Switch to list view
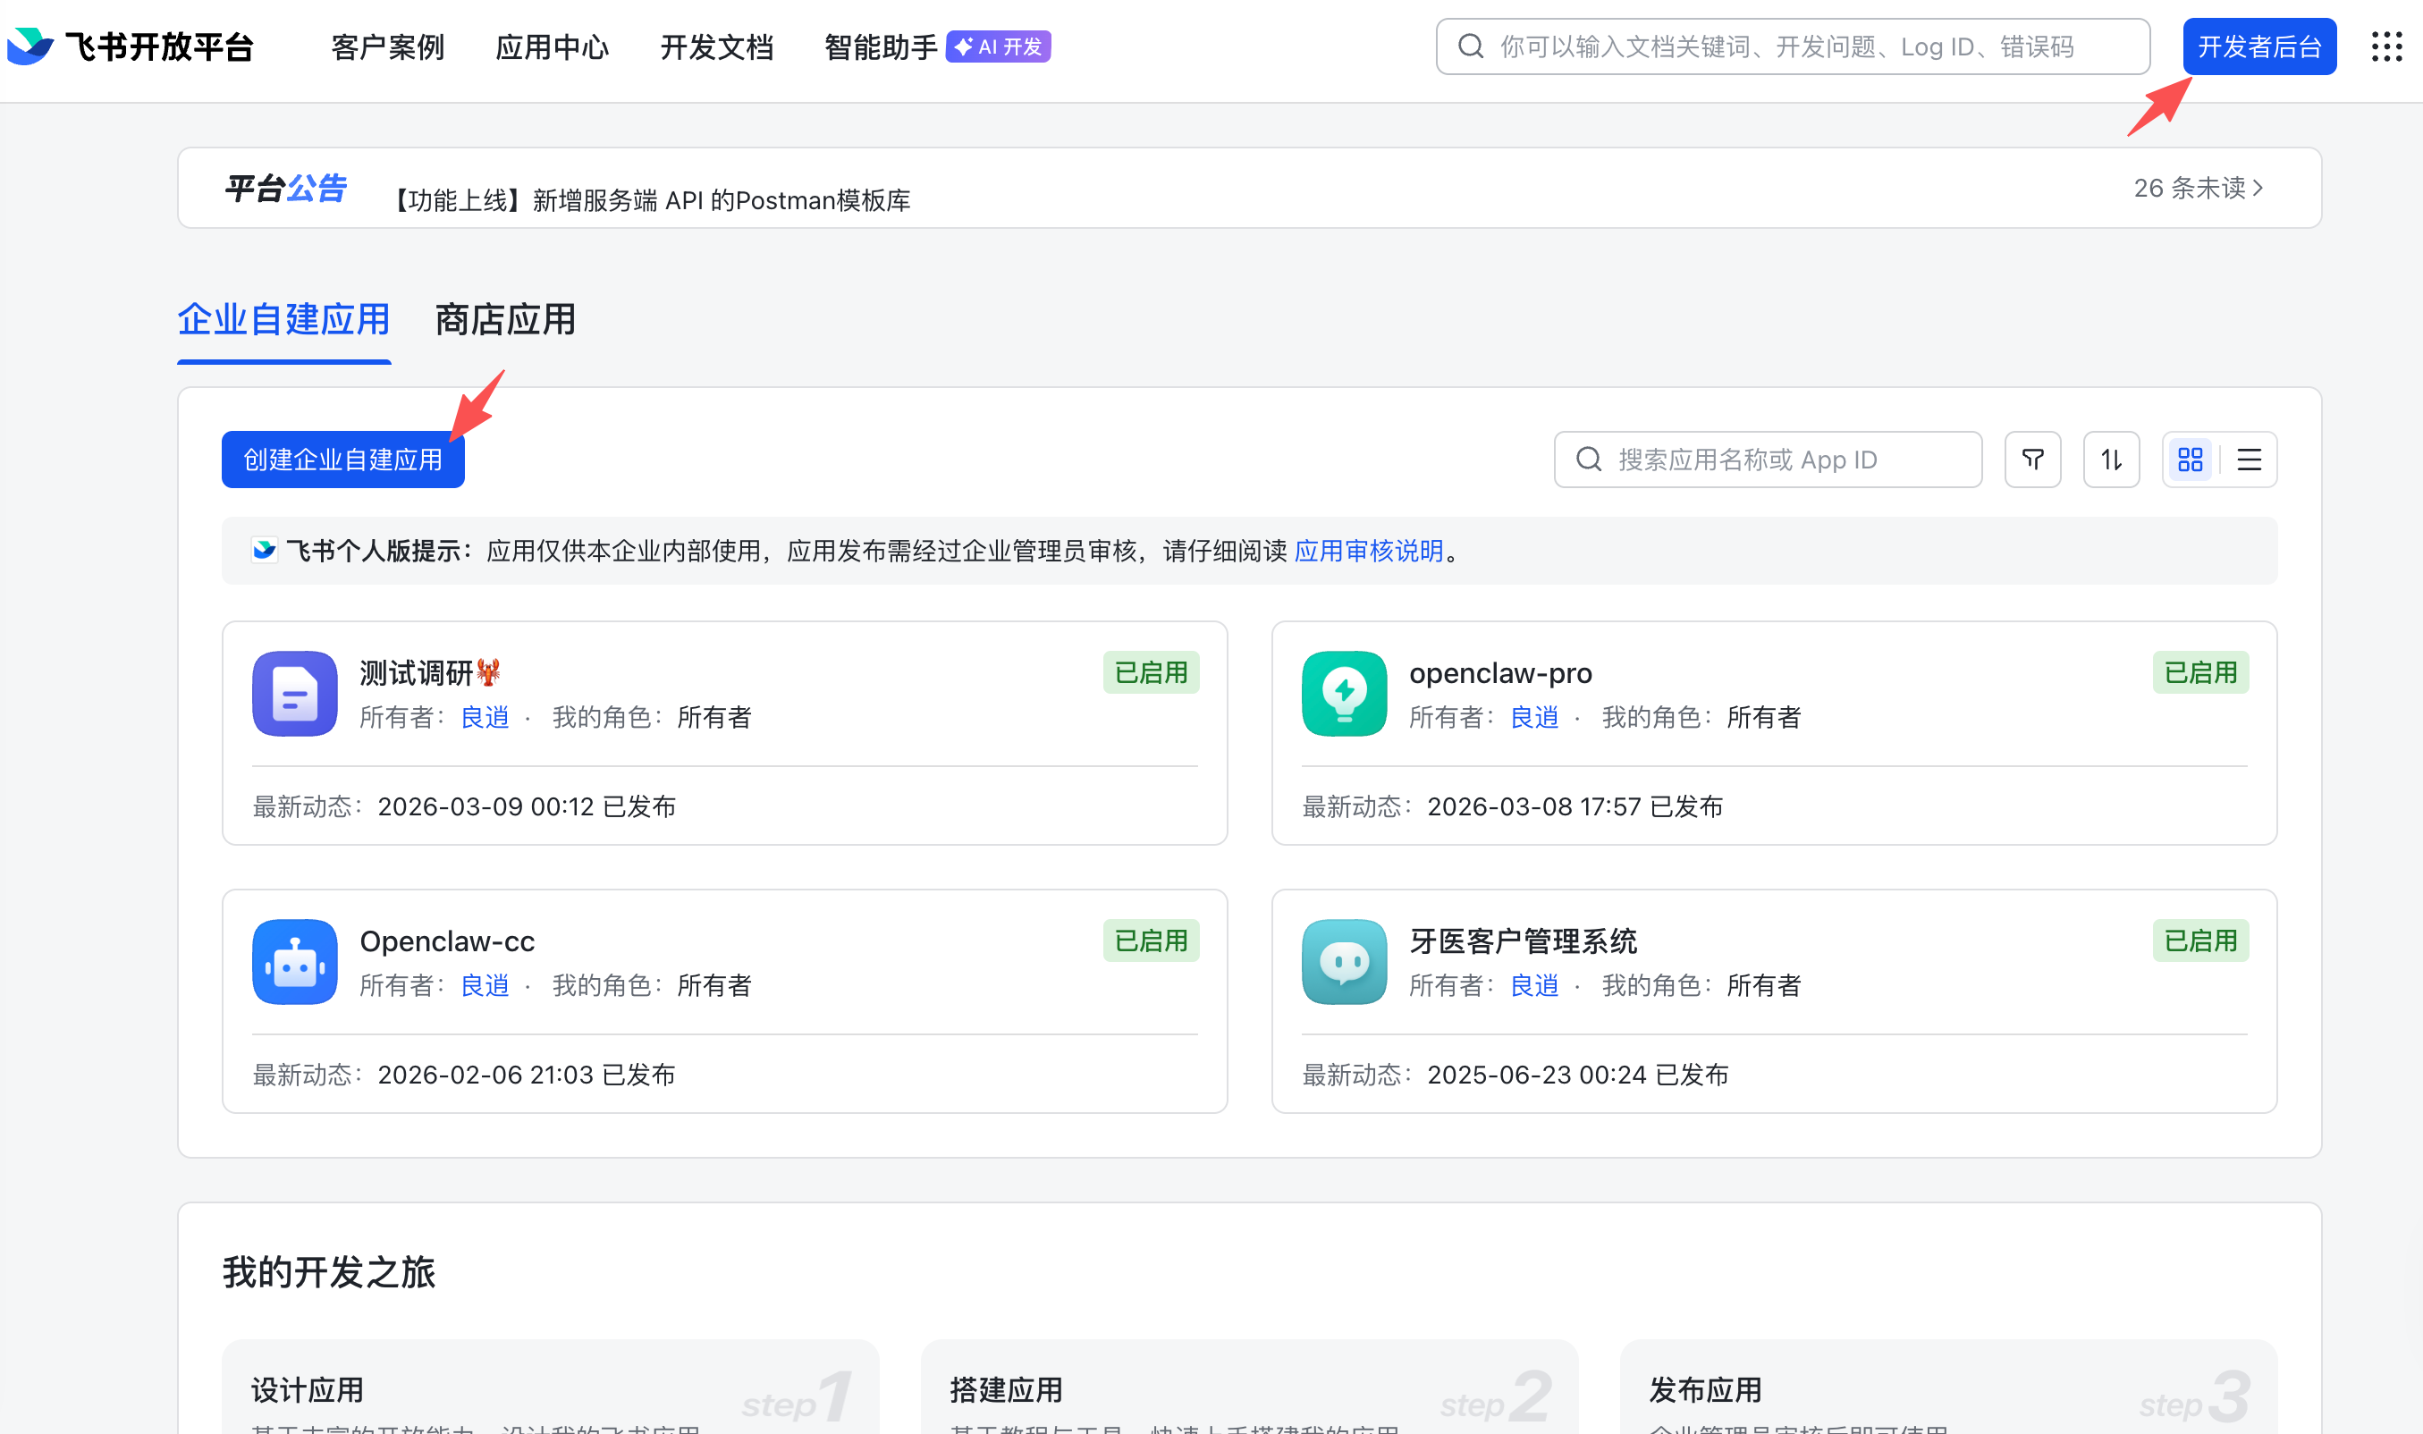Viewport: 2423px width, 1434px height. click(2250, 460)
